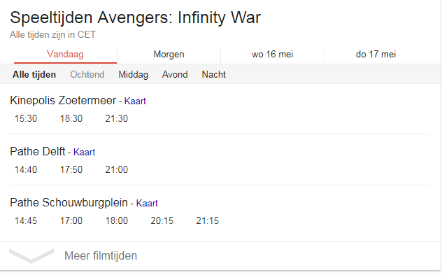Choose the 21:30 Kinepolis Zoetermeer showtime
The height and width of the screenshot is (275, 442).
click(x=116, y=118)
